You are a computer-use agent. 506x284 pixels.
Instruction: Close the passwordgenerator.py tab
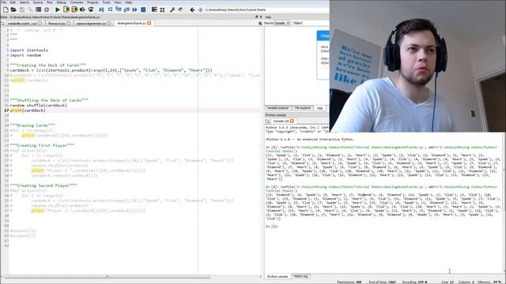tap(109, 23)
